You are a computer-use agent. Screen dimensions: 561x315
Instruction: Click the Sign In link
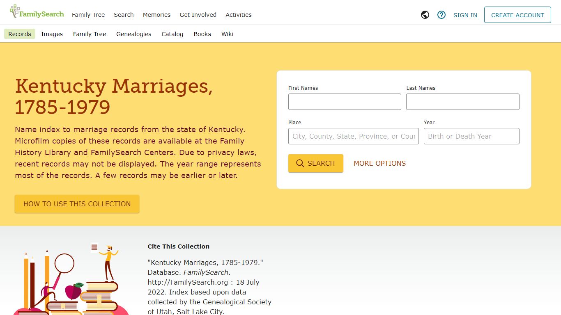465,15
